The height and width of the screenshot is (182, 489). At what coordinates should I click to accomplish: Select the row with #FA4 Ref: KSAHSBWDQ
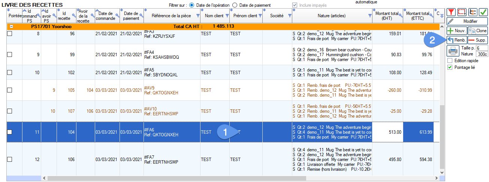pyautogui.click(x=223, y=55)
